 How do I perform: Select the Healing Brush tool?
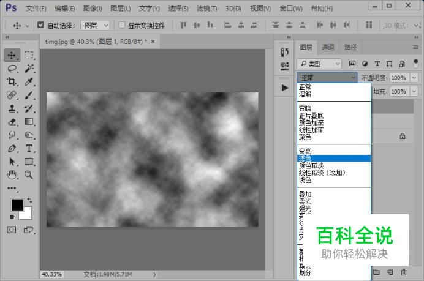coord(12,95)
